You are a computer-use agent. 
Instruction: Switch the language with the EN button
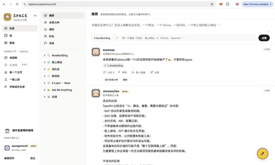pyautogui.click(x=35, y=16)
